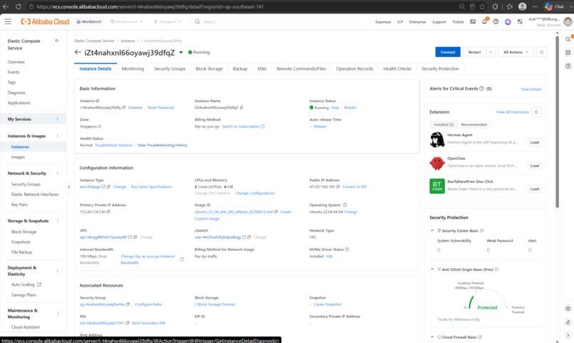This screenshot has height=343, width=574.
Task: Collapse the Security Center-Basic section
Action: coord(432,230)
